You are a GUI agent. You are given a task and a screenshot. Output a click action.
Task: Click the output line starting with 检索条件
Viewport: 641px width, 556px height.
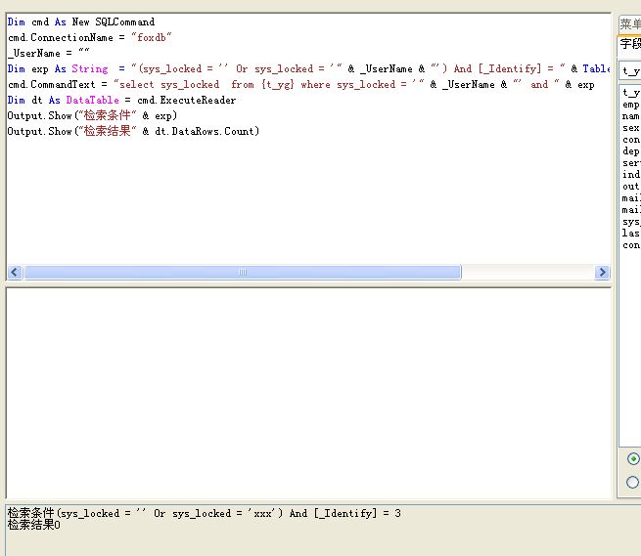point(204,513)
